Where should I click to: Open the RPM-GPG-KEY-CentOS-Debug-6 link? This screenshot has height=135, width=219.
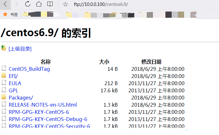point(48,119)
